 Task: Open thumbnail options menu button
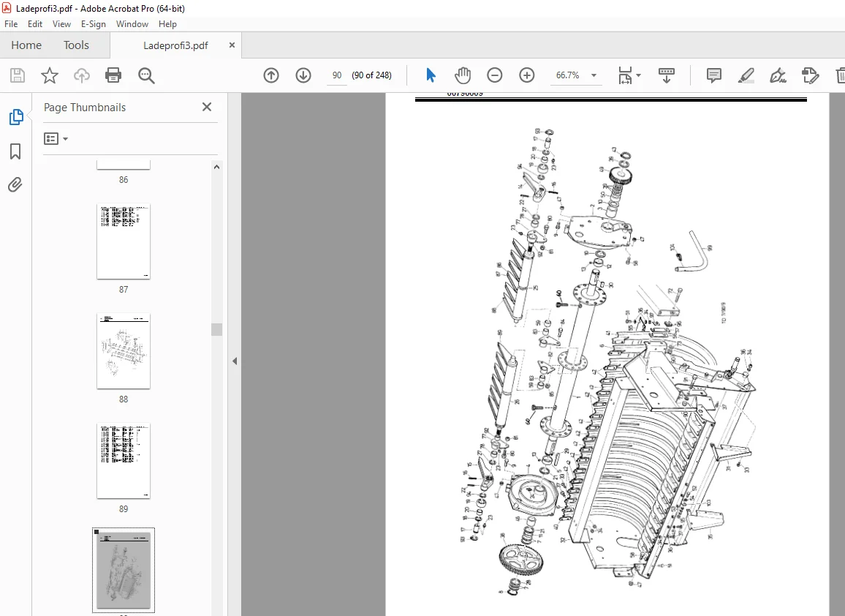pos(56,138)
